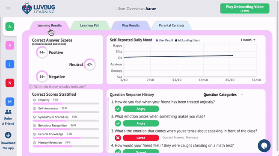Click the Correct Answer: Nervous text

click(x=180, y=138)
